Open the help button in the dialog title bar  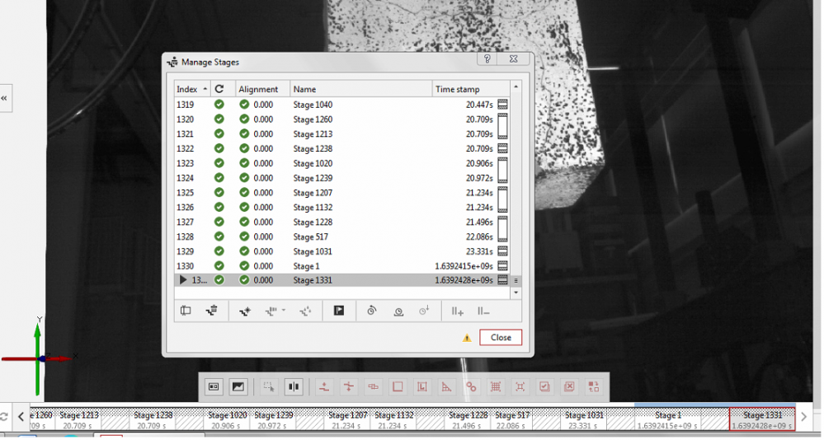pos(487,59)
